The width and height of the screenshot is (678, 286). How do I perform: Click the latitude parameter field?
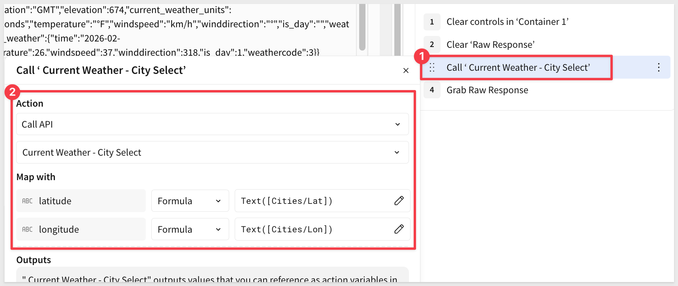click(81, 201)
